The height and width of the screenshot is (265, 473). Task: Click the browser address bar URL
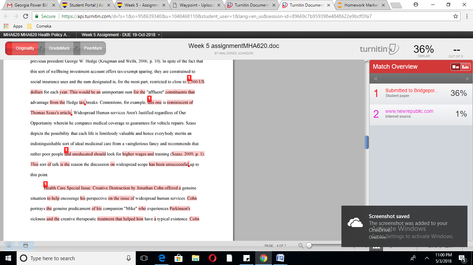coord(217,16)
